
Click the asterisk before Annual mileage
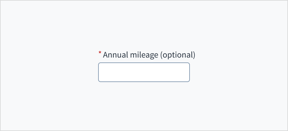(x=100, y=53)
